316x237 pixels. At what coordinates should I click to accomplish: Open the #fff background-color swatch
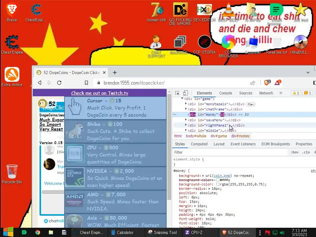pyautogui.click(x=218, y=180)
